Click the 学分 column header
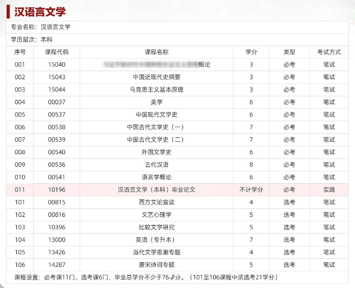The height and width of the screenshot is (288, 355). 251,52
